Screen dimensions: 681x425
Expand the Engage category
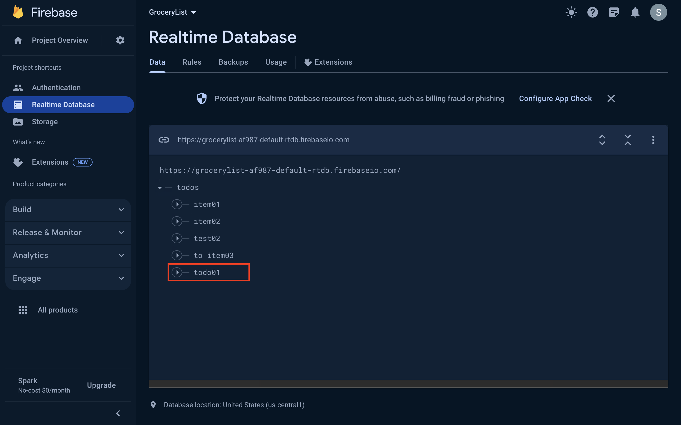coord(68,278)
